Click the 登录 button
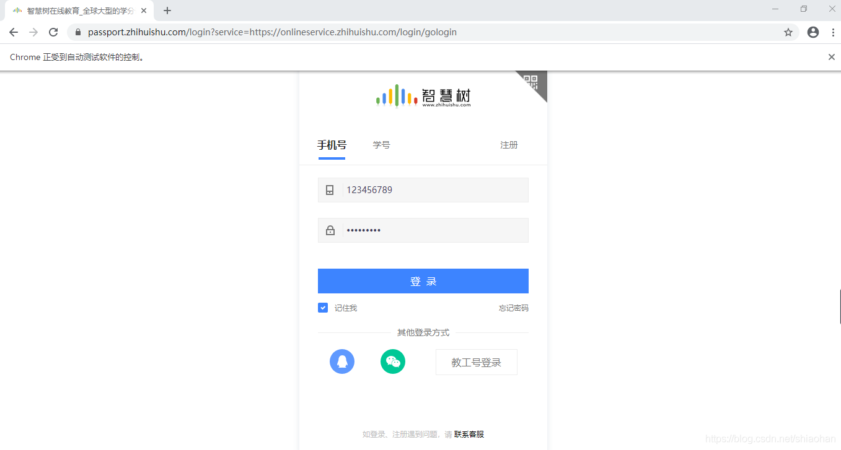The width and height of the screenshot is (841, 450). 423,281
